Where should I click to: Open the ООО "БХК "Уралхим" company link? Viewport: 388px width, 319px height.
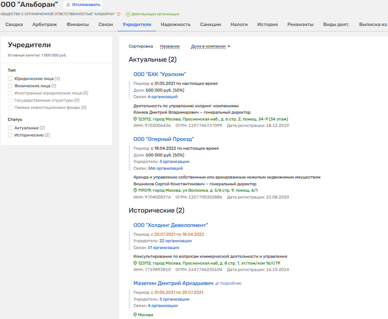[160, 74]
